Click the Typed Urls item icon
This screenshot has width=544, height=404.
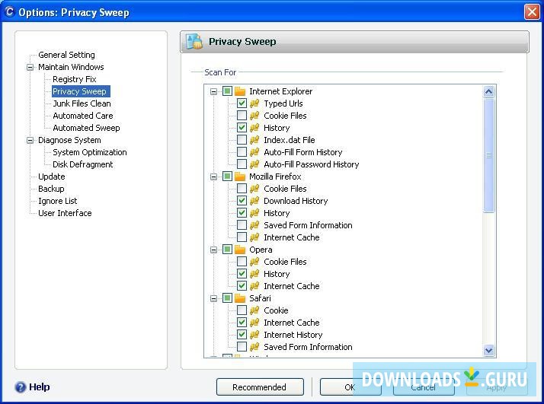tap(254, 103)
